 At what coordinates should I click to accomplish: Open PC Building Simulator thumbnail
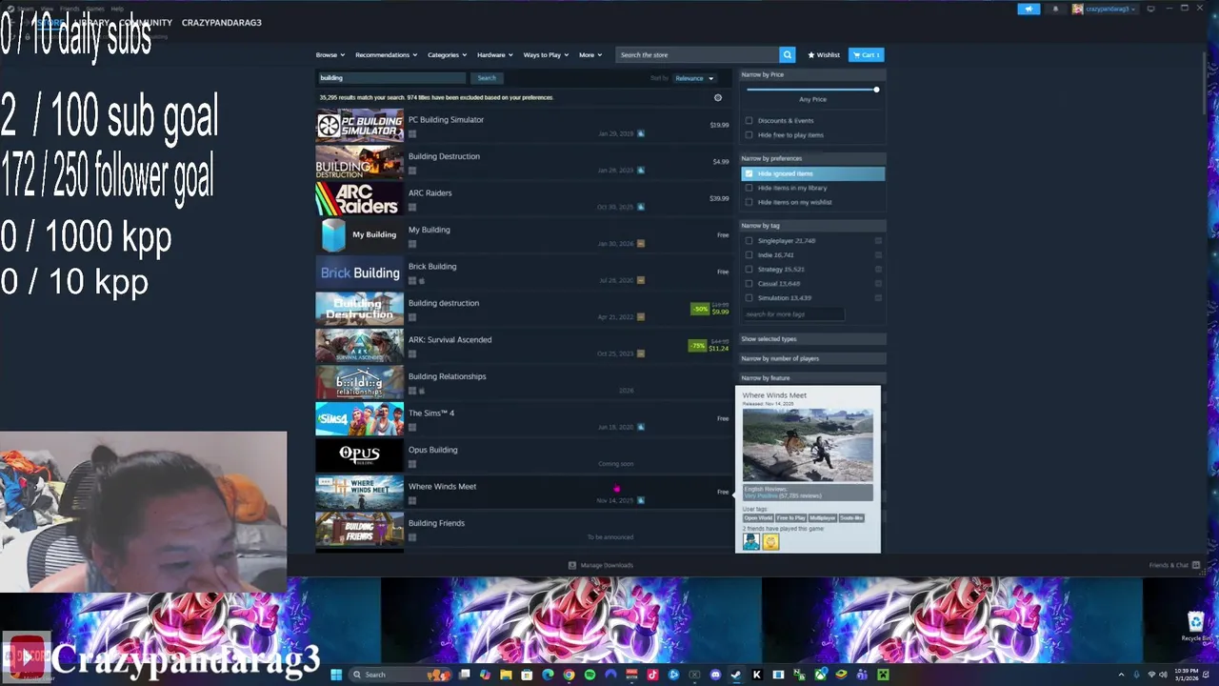pos(359,125)
